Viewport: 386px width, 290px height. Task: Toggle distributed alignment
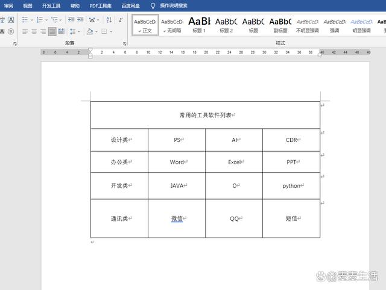click(61, 31)
